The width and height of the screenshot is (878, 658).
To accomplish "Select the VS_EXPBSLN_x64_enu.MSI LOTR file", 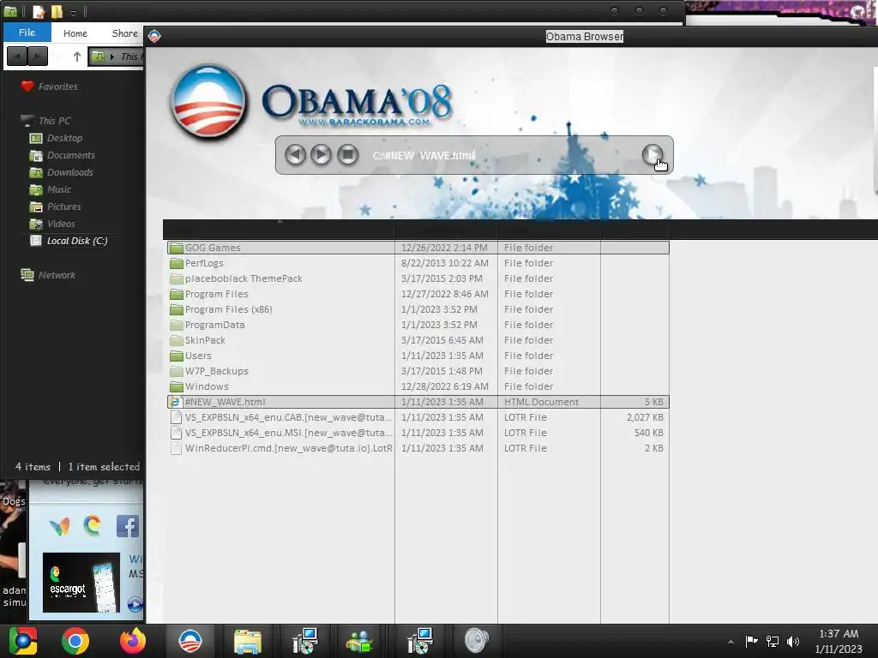I will (x=418, y=433).
